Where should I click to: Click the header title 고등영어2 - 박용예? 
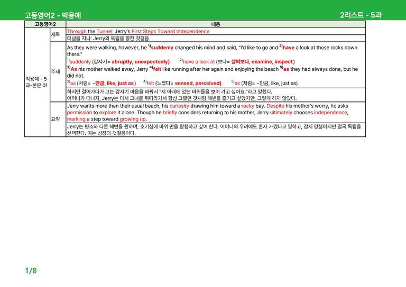click(x=53, y=15)
